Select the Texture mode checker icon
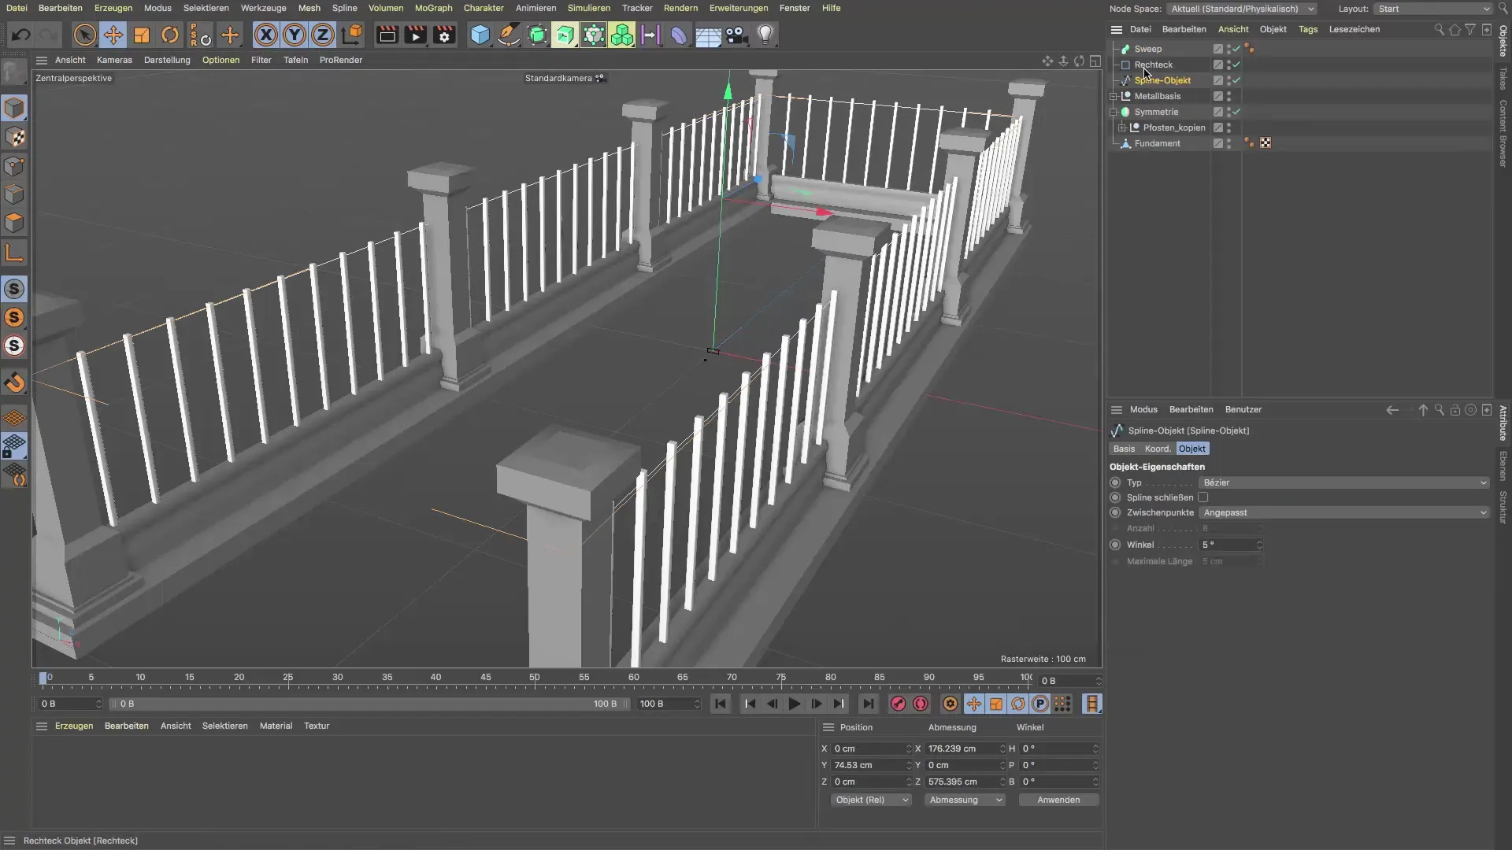This screenshot has height=850, width=1512. [x=14, y=137]
